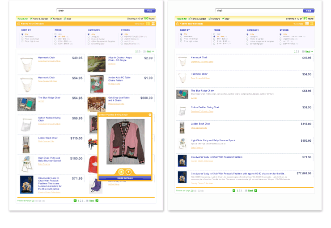Viewport: 331px width, 228px height.
Task: Select Relevance sort option in left panel
Action: (22, 36)
